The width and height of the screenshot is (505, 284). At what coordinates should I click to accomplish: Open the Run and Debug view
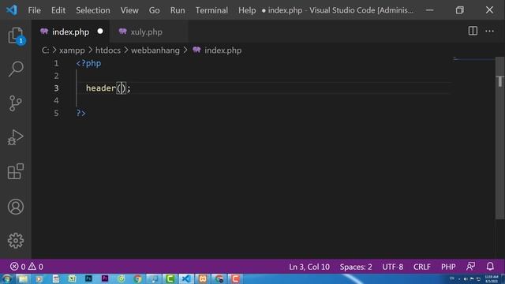pos(16,137)
